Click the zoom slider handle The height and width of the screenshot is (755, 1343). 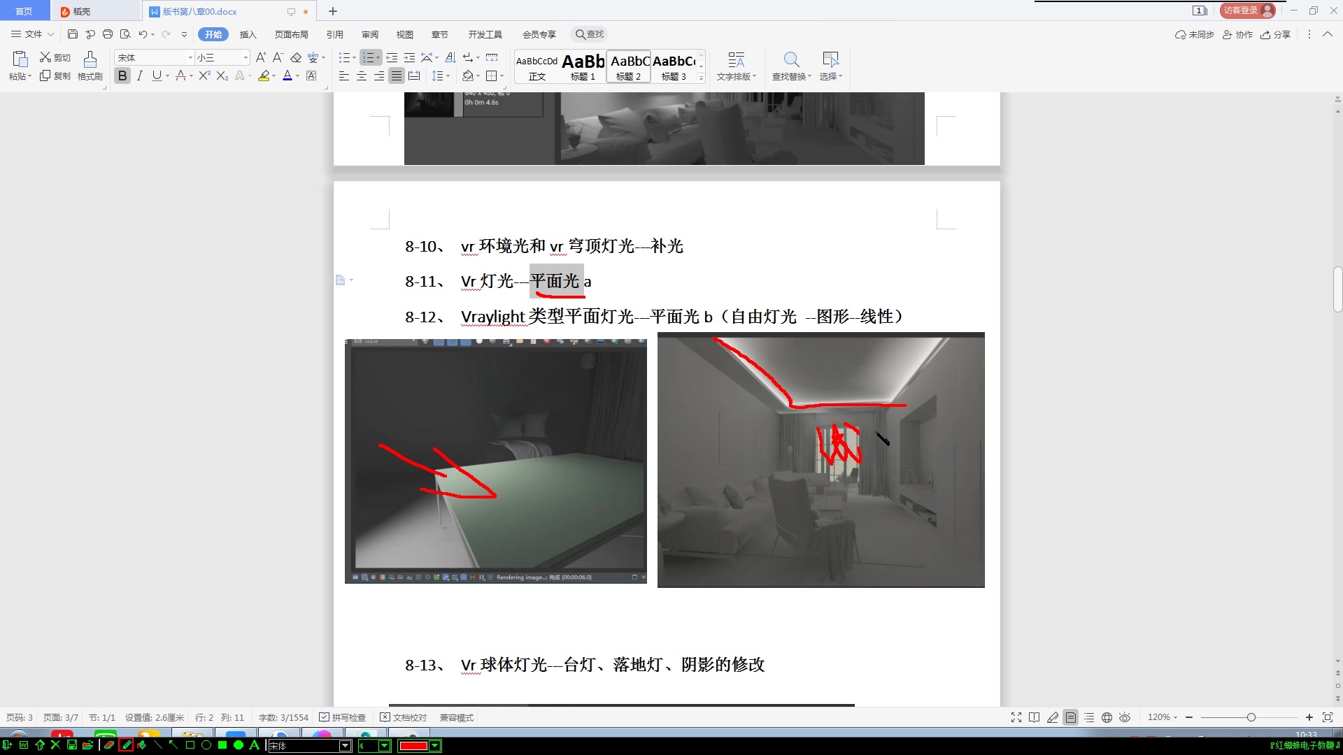pos(1251,717)
